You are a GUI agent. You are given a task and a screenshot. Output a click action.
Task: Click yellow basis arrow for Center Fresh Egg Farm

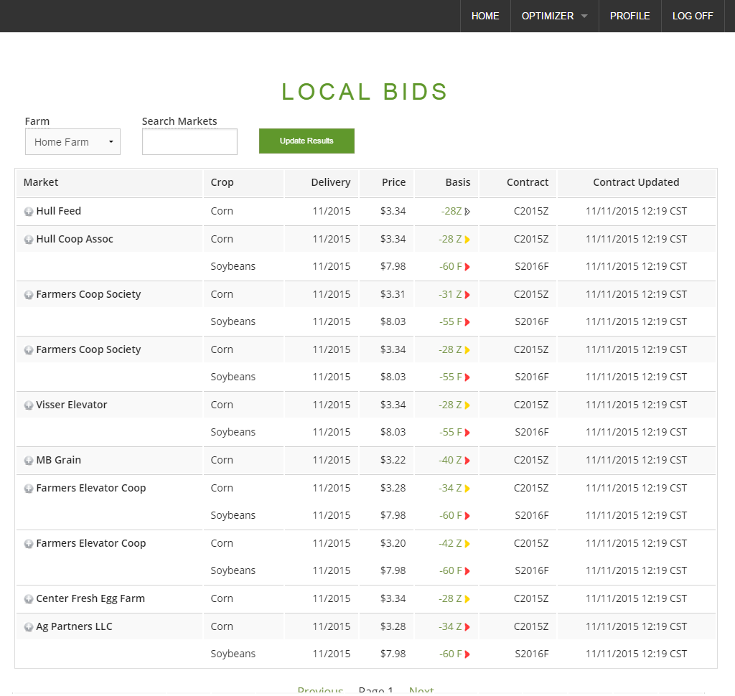tap(467, 599)
